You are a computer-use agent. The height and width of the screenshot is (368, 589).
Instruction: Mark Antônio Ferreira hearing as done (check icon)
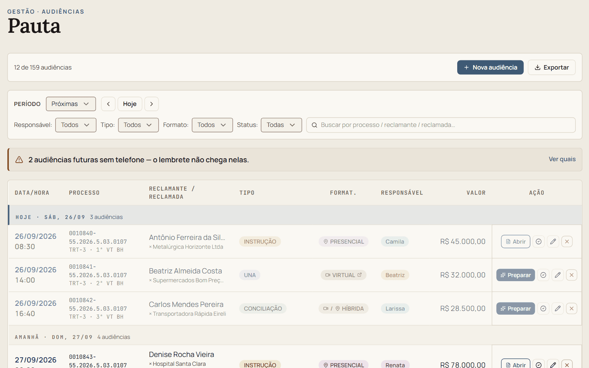[x=539, y=241]
